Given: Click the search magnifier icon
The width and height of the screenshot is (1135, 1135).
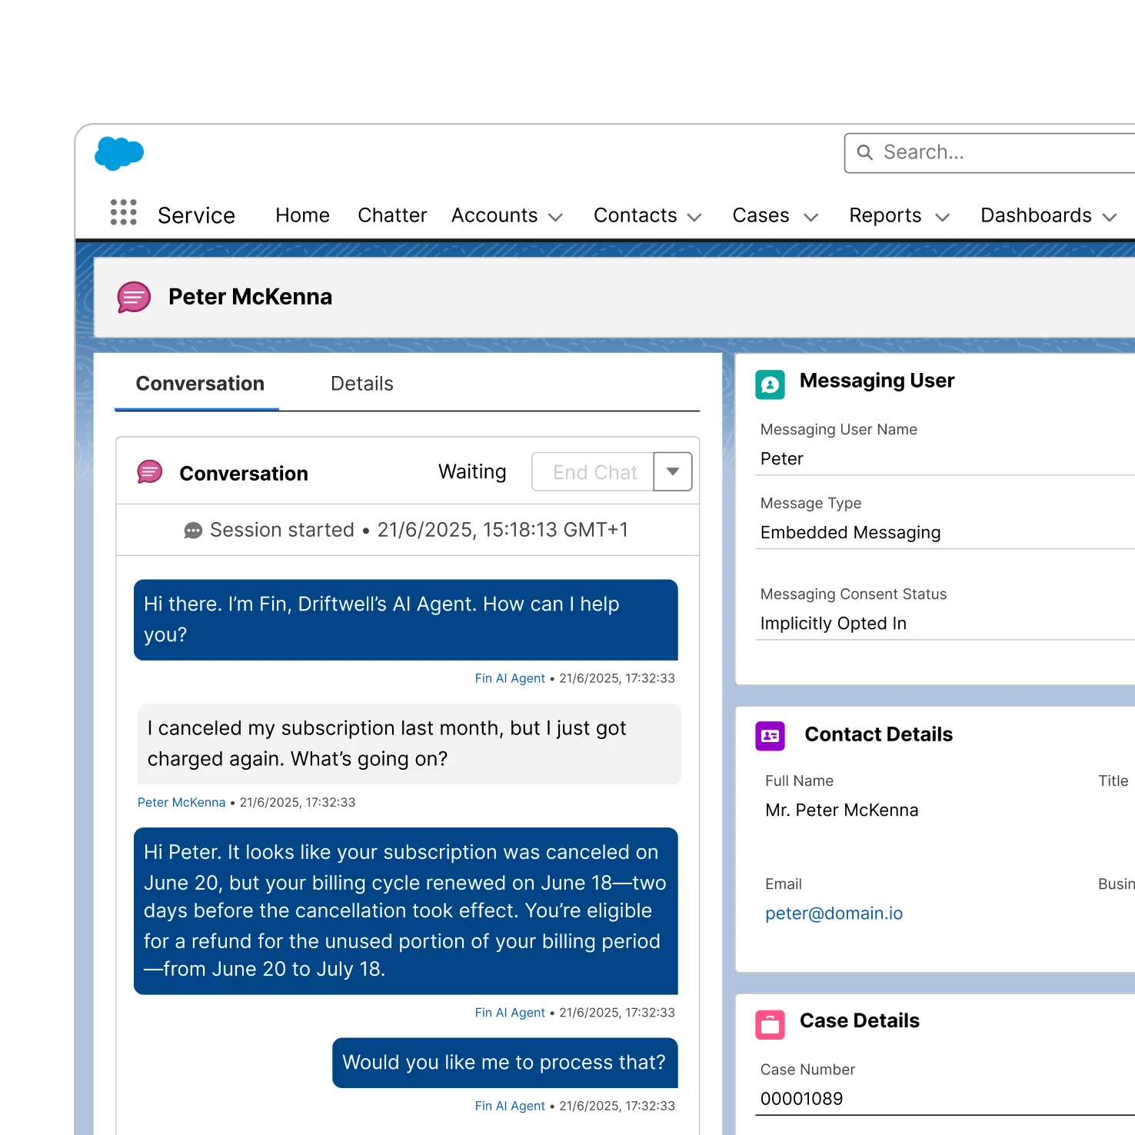Looking at the screenshot, I should click(866, 152).
